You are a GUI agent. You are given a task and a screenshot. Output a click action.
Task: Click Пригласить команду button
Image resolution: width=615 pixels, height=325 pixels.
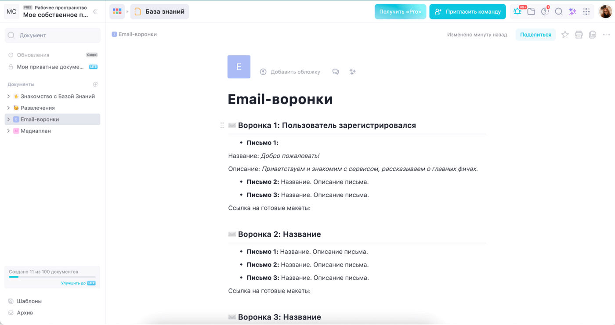click(x=467, y=12)
